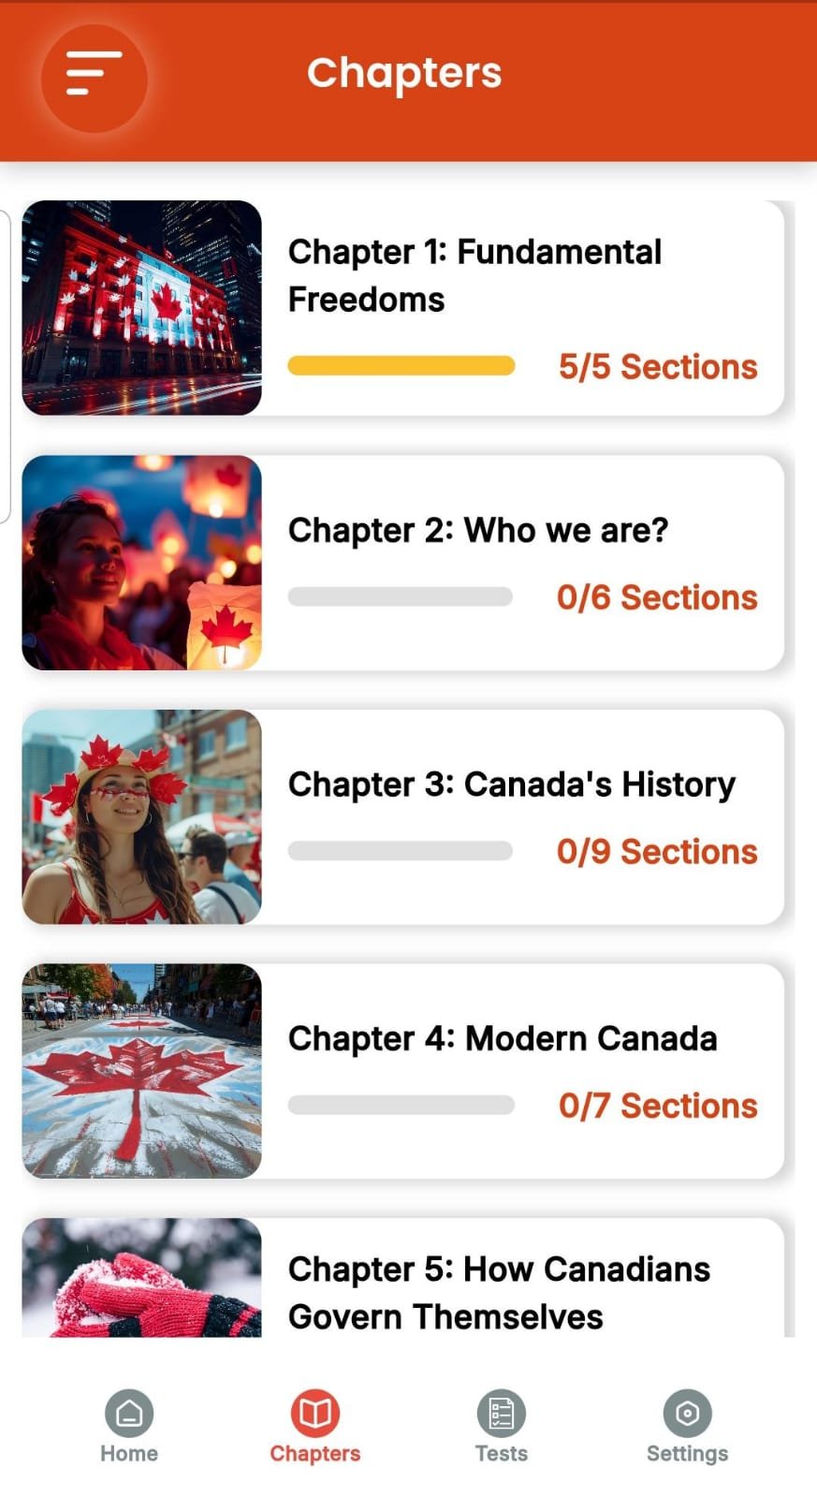Click the 0/6 Sections label
This screenshot has height=1497, width=817.
(657, 597)
